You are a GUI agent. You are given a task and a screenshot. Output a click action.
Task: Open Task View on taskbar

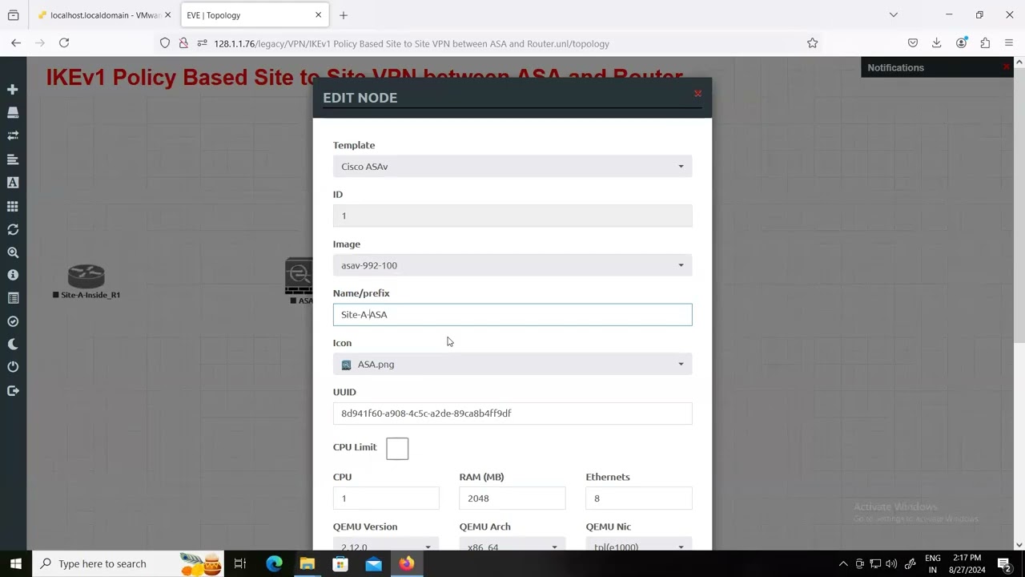pos(239,564)
